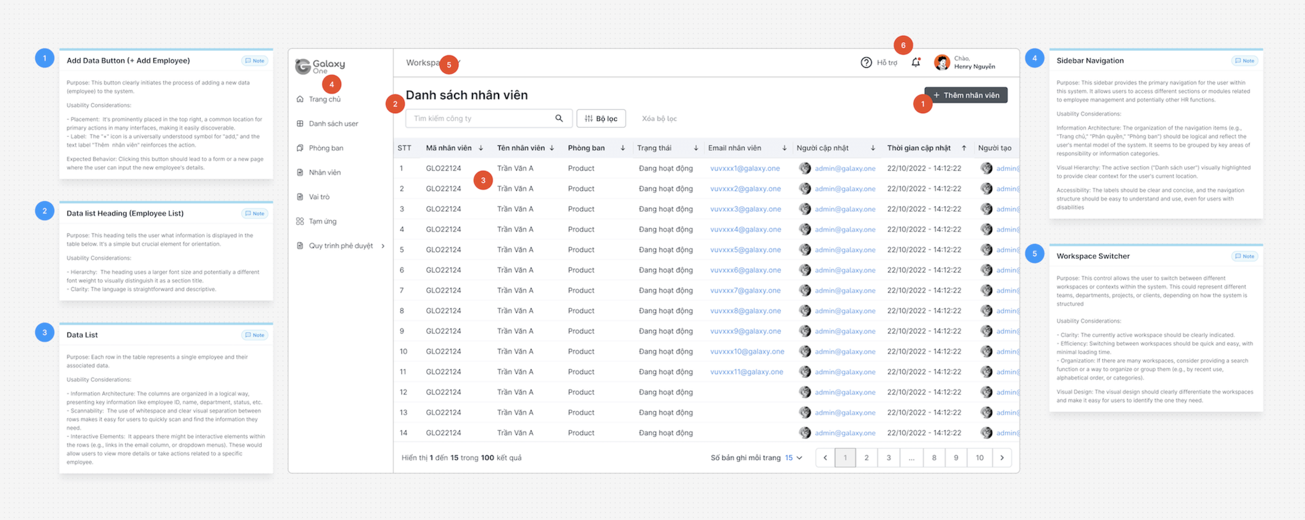Click the help question mark icon
The width and height of the screenshot is (1305, 520).
(866, 62)
